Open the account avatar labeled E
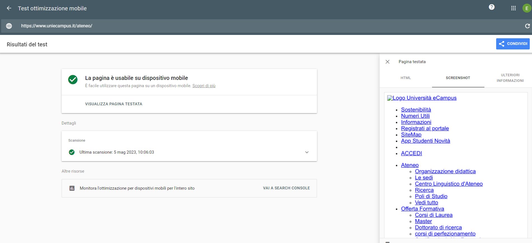Viewport: 532px width, 243px height. pos(527,8)
